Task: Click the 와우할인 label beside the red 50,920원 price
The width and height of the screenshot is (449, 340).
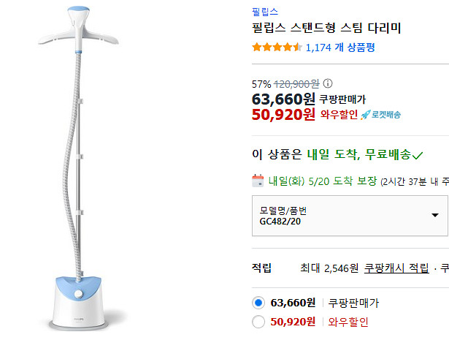Action: [339, 115]
